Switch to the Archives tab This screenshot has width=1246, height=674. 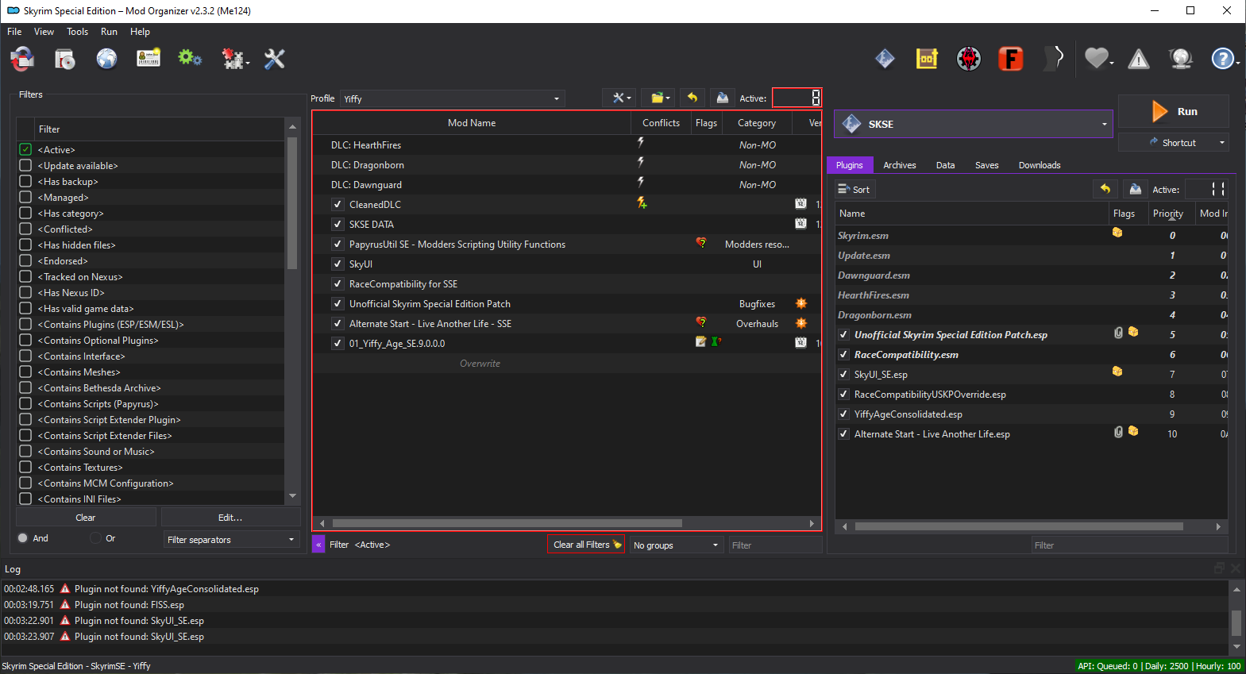tap(900, 165)
